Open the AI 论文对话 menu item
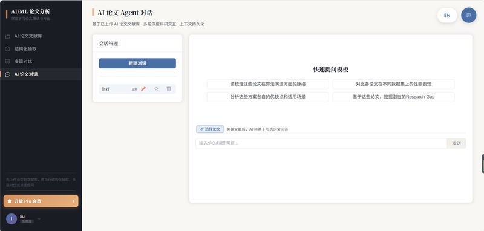This screenshot has height=231, width=484. point(41,74)
